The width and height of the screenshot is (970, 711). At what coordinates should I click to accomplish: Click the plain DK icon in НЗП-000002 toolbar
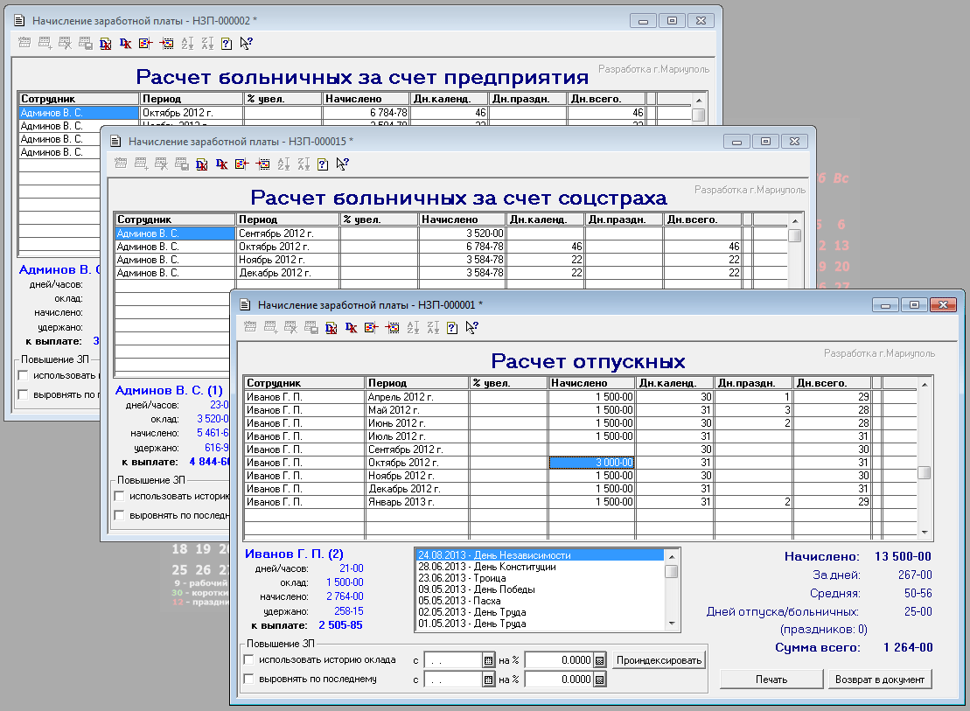pos(126,44)
